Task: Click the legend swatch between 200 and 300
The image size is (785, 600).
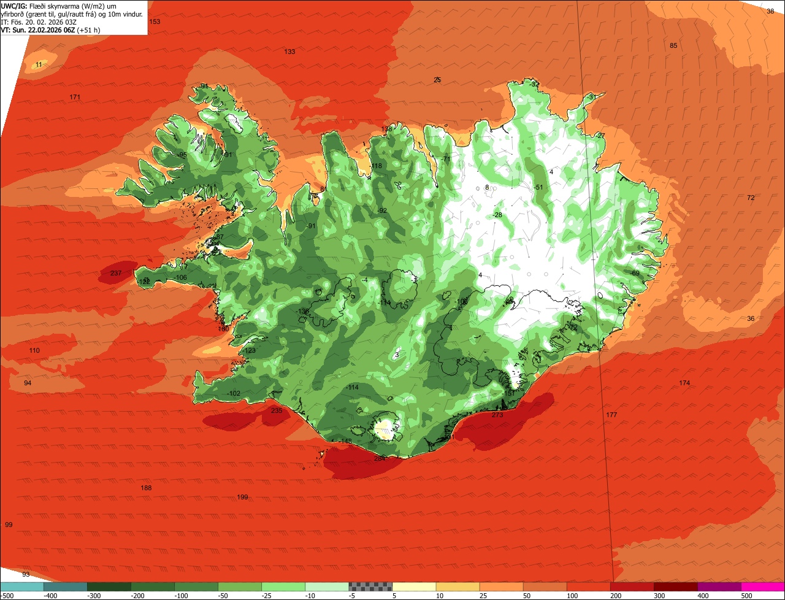Action: click(x=632, y=587)
